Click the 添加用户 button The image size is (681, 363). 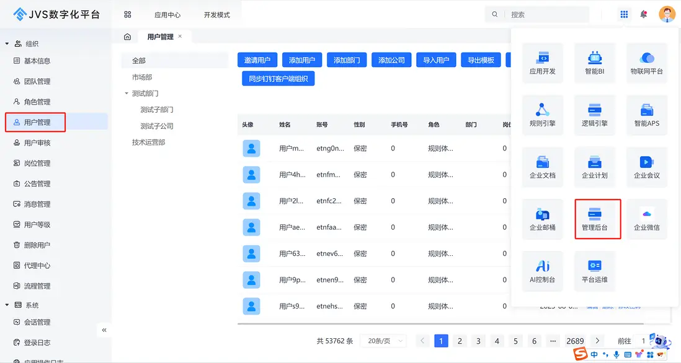point(302,60)
